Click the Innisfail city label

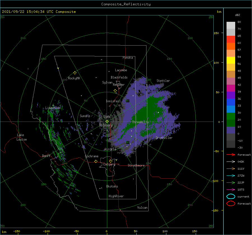(x=113, y=101)
